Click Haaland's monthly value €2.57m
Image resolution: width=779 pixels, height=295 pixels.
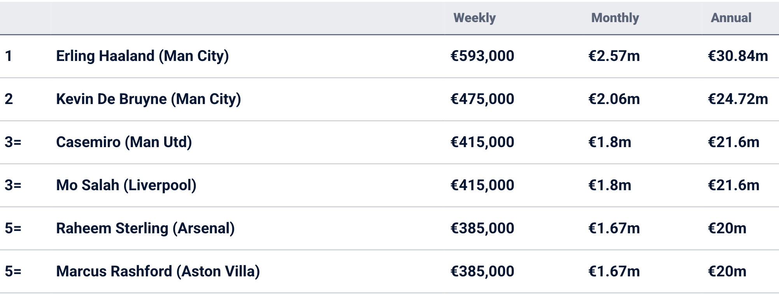(x=614, y=56)
